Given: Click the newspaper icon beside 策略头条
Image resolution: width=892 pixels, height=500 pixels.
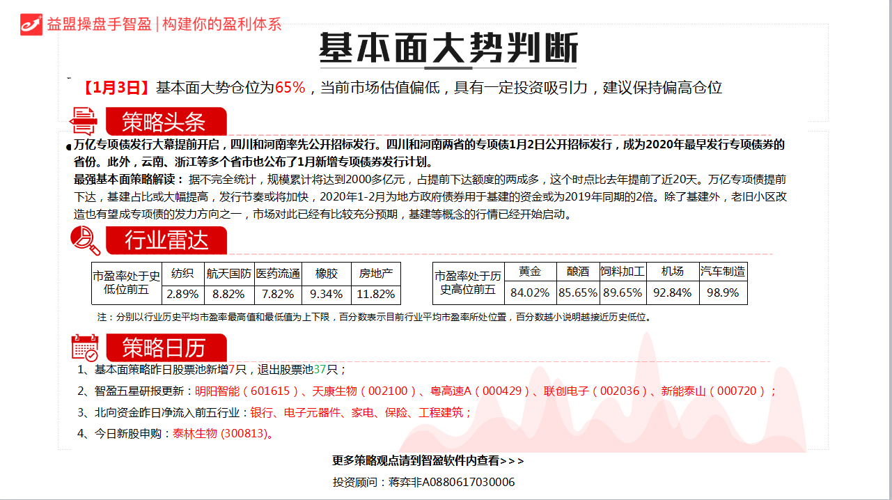Looking at the screenshot, I should pyautogui.click(x=84, y=122).
